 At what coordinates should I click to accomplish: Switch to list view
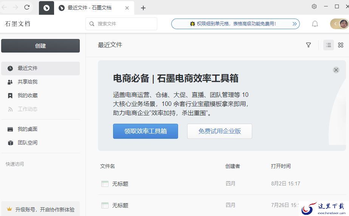[x=328, y=45]
